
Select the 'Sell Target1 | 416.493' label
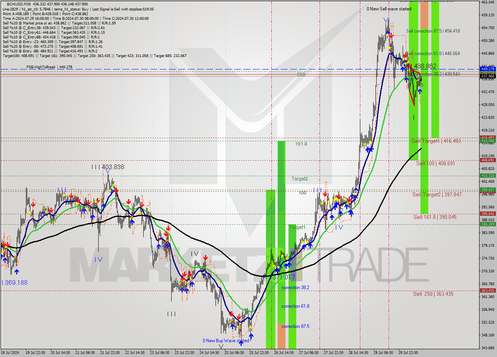point(436,141)
